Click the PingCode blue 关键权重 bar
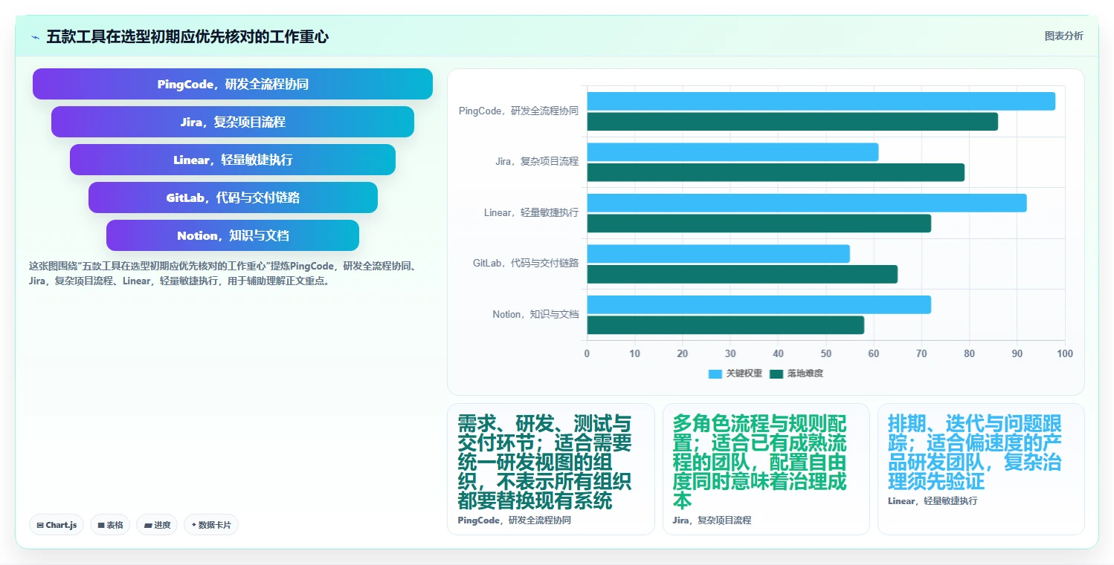This screenshot has width=1114, height=565. pyautogui.click(x=821, y=101)
